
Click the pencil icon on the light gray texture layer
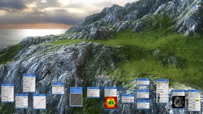coord(165,95)
